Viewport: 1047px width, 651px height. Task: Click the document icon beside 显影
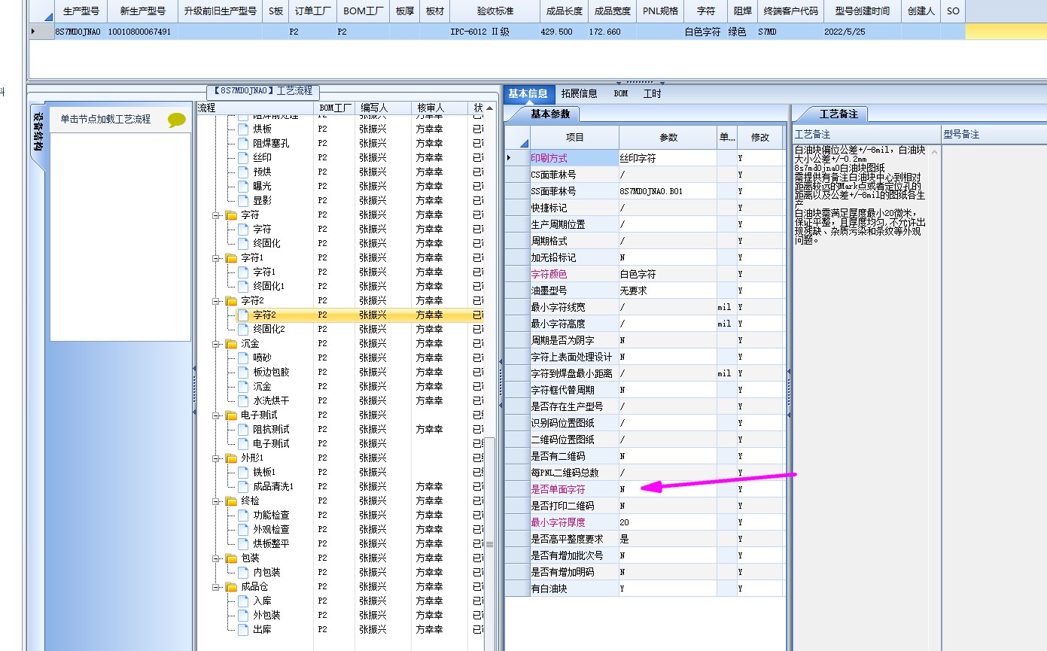click(243, 201)
